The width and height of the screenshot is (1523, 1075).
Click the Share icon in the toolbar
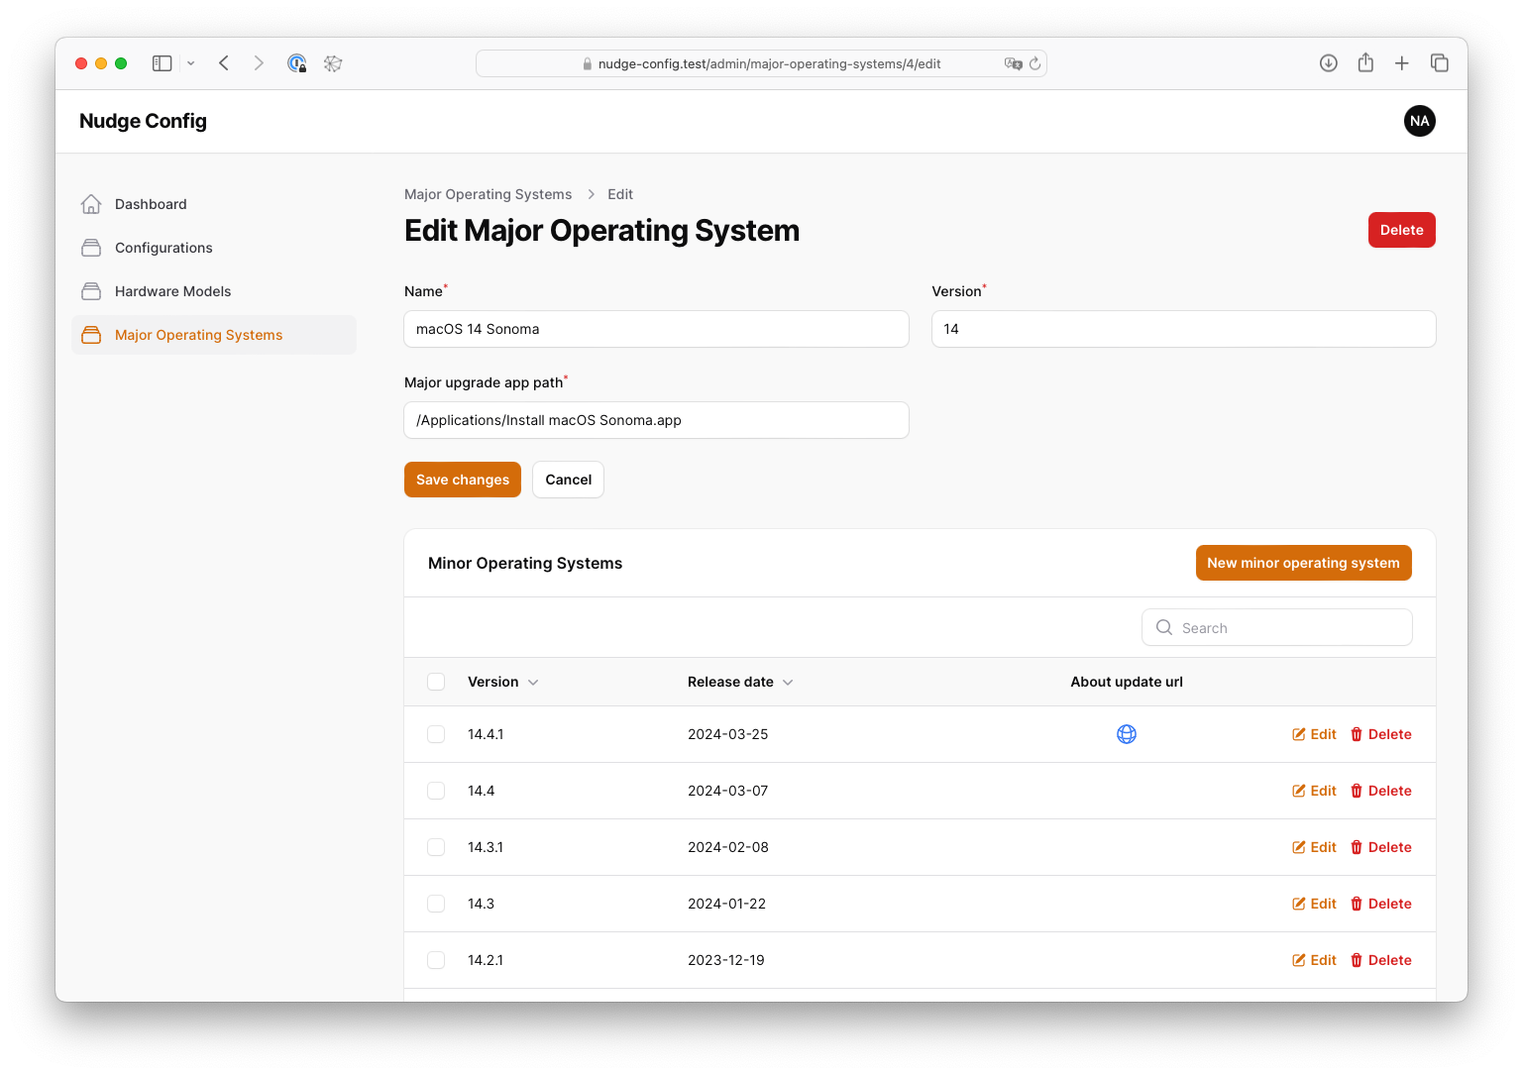tap(1365, 63)
